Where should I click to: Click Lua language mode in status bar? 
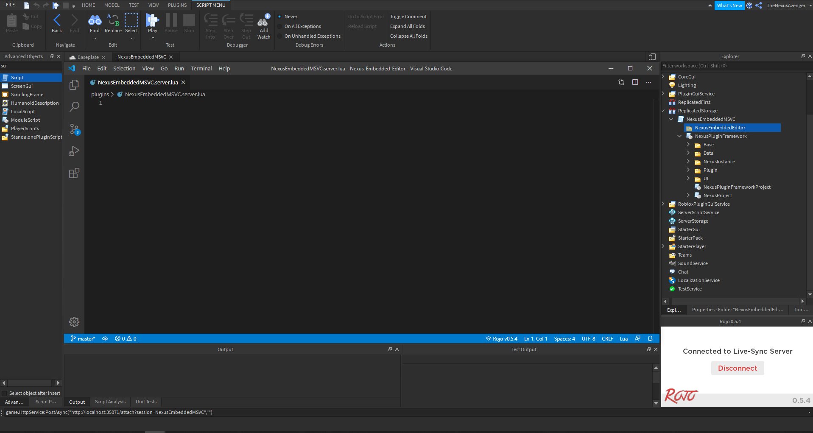coord(623,338)
